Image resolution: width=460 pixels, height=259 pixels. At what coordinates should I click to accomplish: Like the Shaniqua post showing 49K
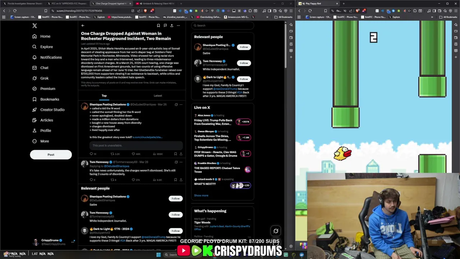[x=136, y=154]
